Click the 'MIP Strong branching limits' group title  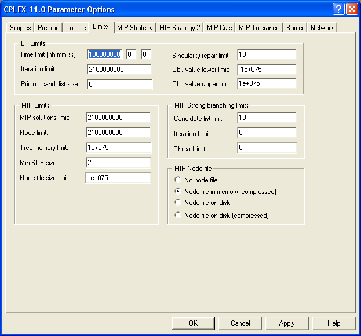(212, 105)
